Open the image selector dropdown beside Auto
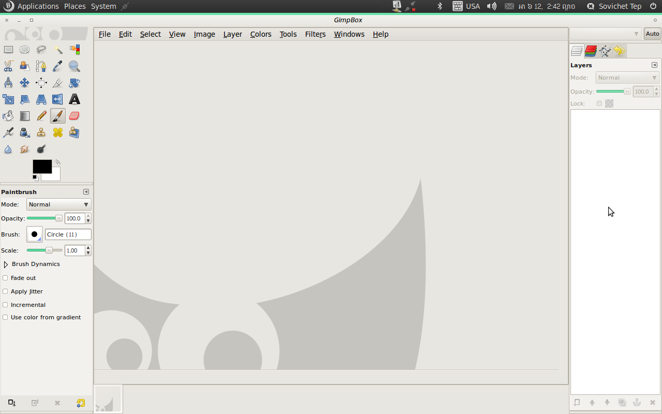This screenshot has height=414, width=662. (606, 34)
